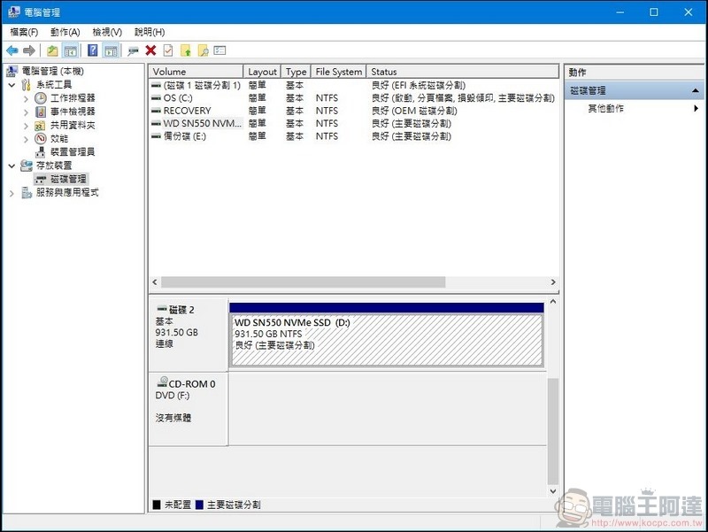This screenshot has height=532, width=708.
Task: Open the 其他動作 submenu arrow
Action: tap(696, 109)
